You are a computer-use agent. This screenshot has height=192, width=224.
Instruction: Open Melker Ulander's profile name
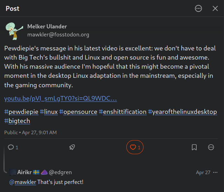tap(47, 26)
